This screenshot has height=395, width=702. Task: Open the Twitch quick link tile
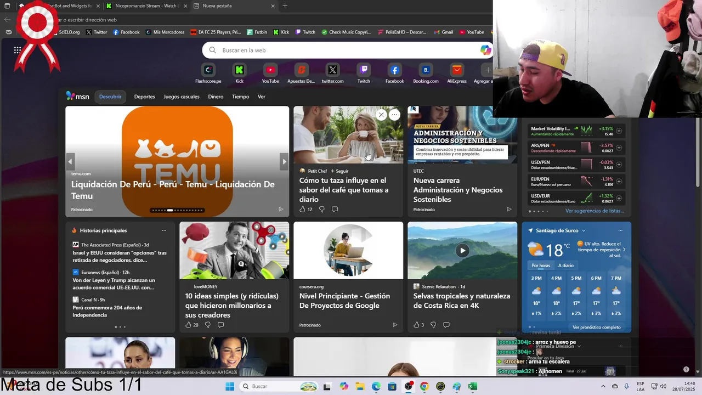coord(364,74)
